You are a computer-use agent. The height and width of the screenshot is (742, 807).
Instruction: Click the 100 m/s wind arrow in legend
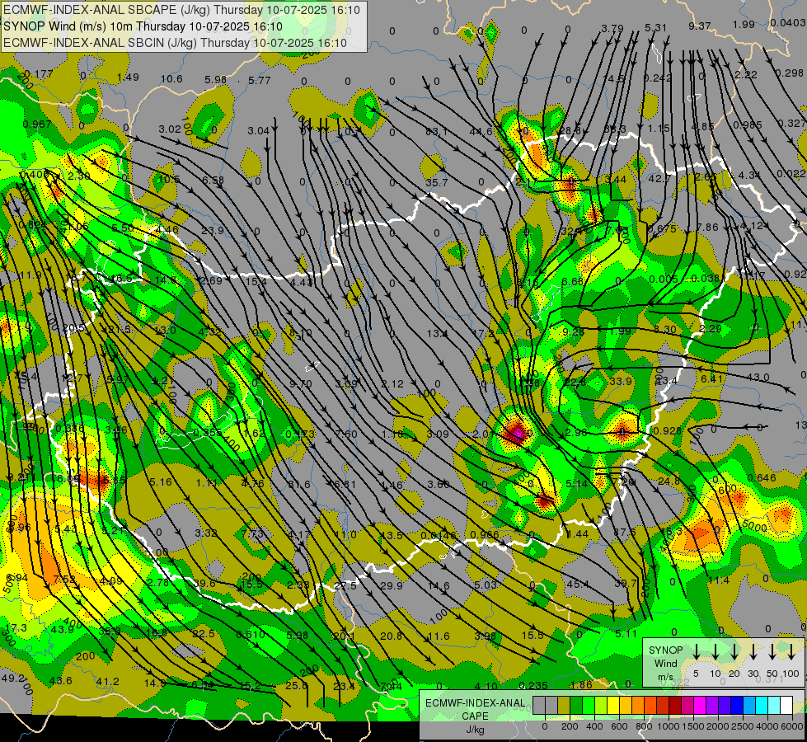coord(791,652)
